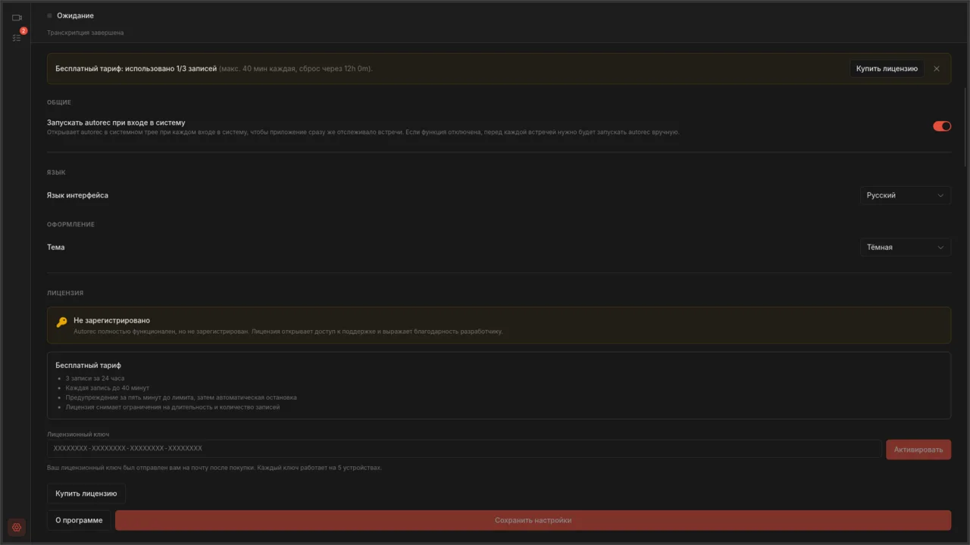This screenshot has height=545, width=970.
Task: Select the settings gear in sidebar
Action: pos(17,528)
